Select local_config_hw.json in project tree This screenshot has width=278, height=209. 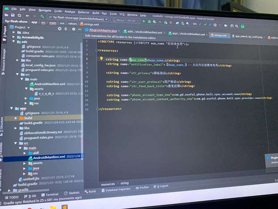tap(40, 65)
